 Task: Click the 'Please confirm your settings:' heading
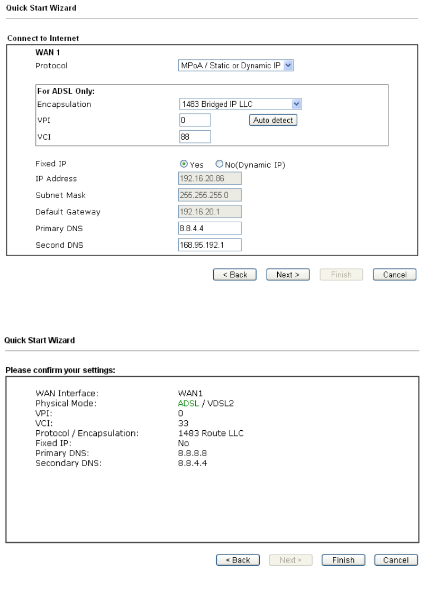tap(60, 370)
